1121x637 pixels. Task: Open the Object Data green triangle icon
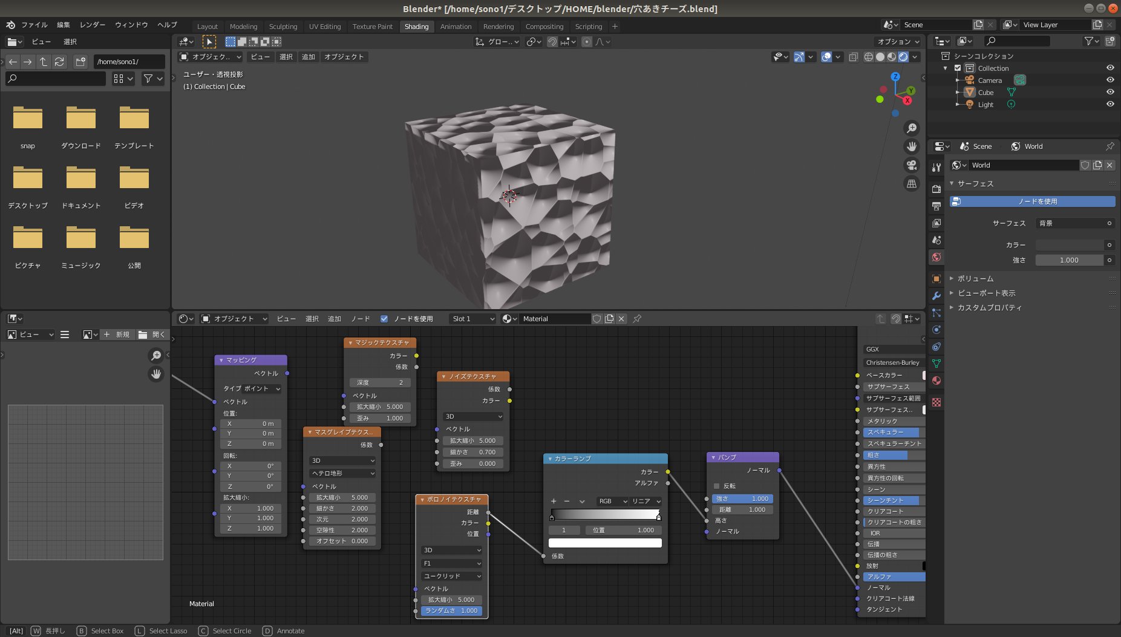click(x=936, y=364)
